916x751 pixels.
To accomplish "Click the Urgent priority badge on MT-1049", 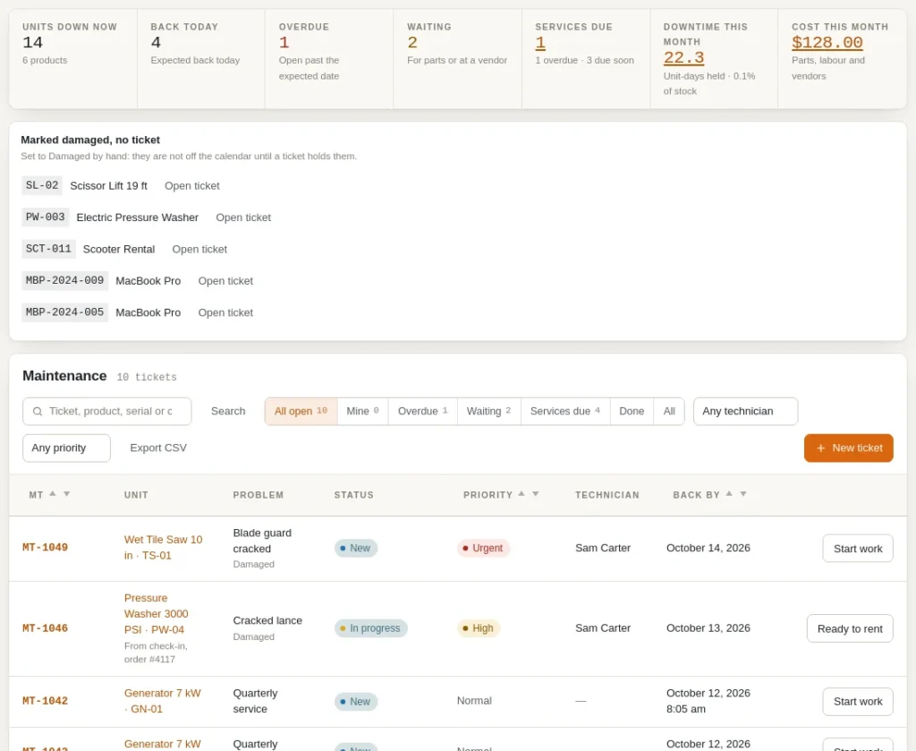I will pyautogui.click(x=483, y=548).
